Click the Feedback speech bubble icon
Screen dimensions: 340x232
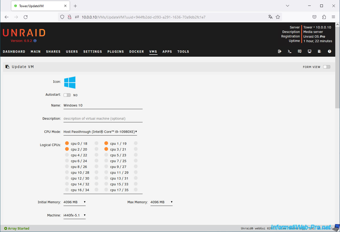pyautogui.click(x=300, y=51)
